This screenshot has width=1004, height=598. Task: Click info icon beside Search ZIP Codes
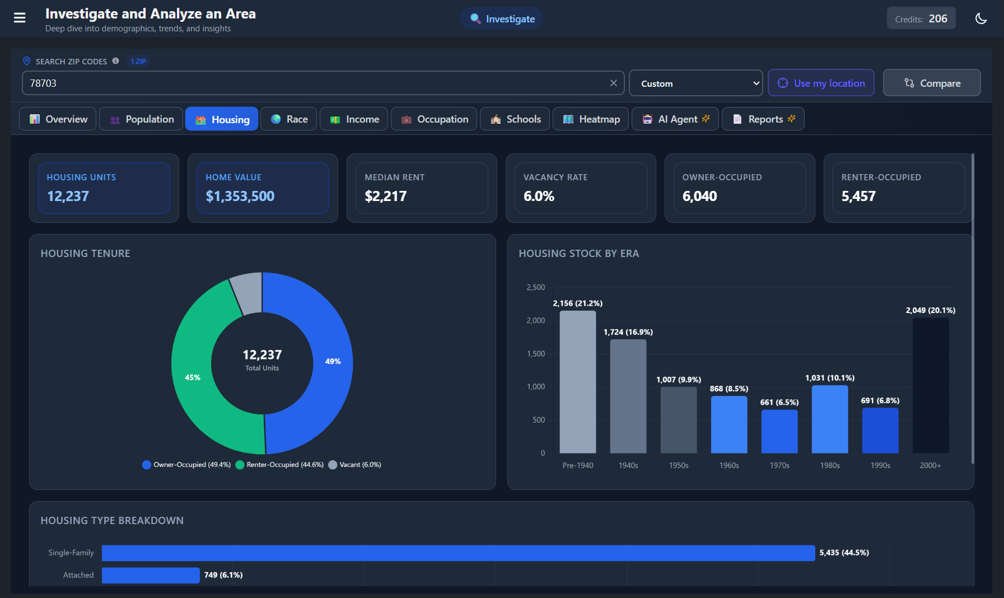coord(115,61)
